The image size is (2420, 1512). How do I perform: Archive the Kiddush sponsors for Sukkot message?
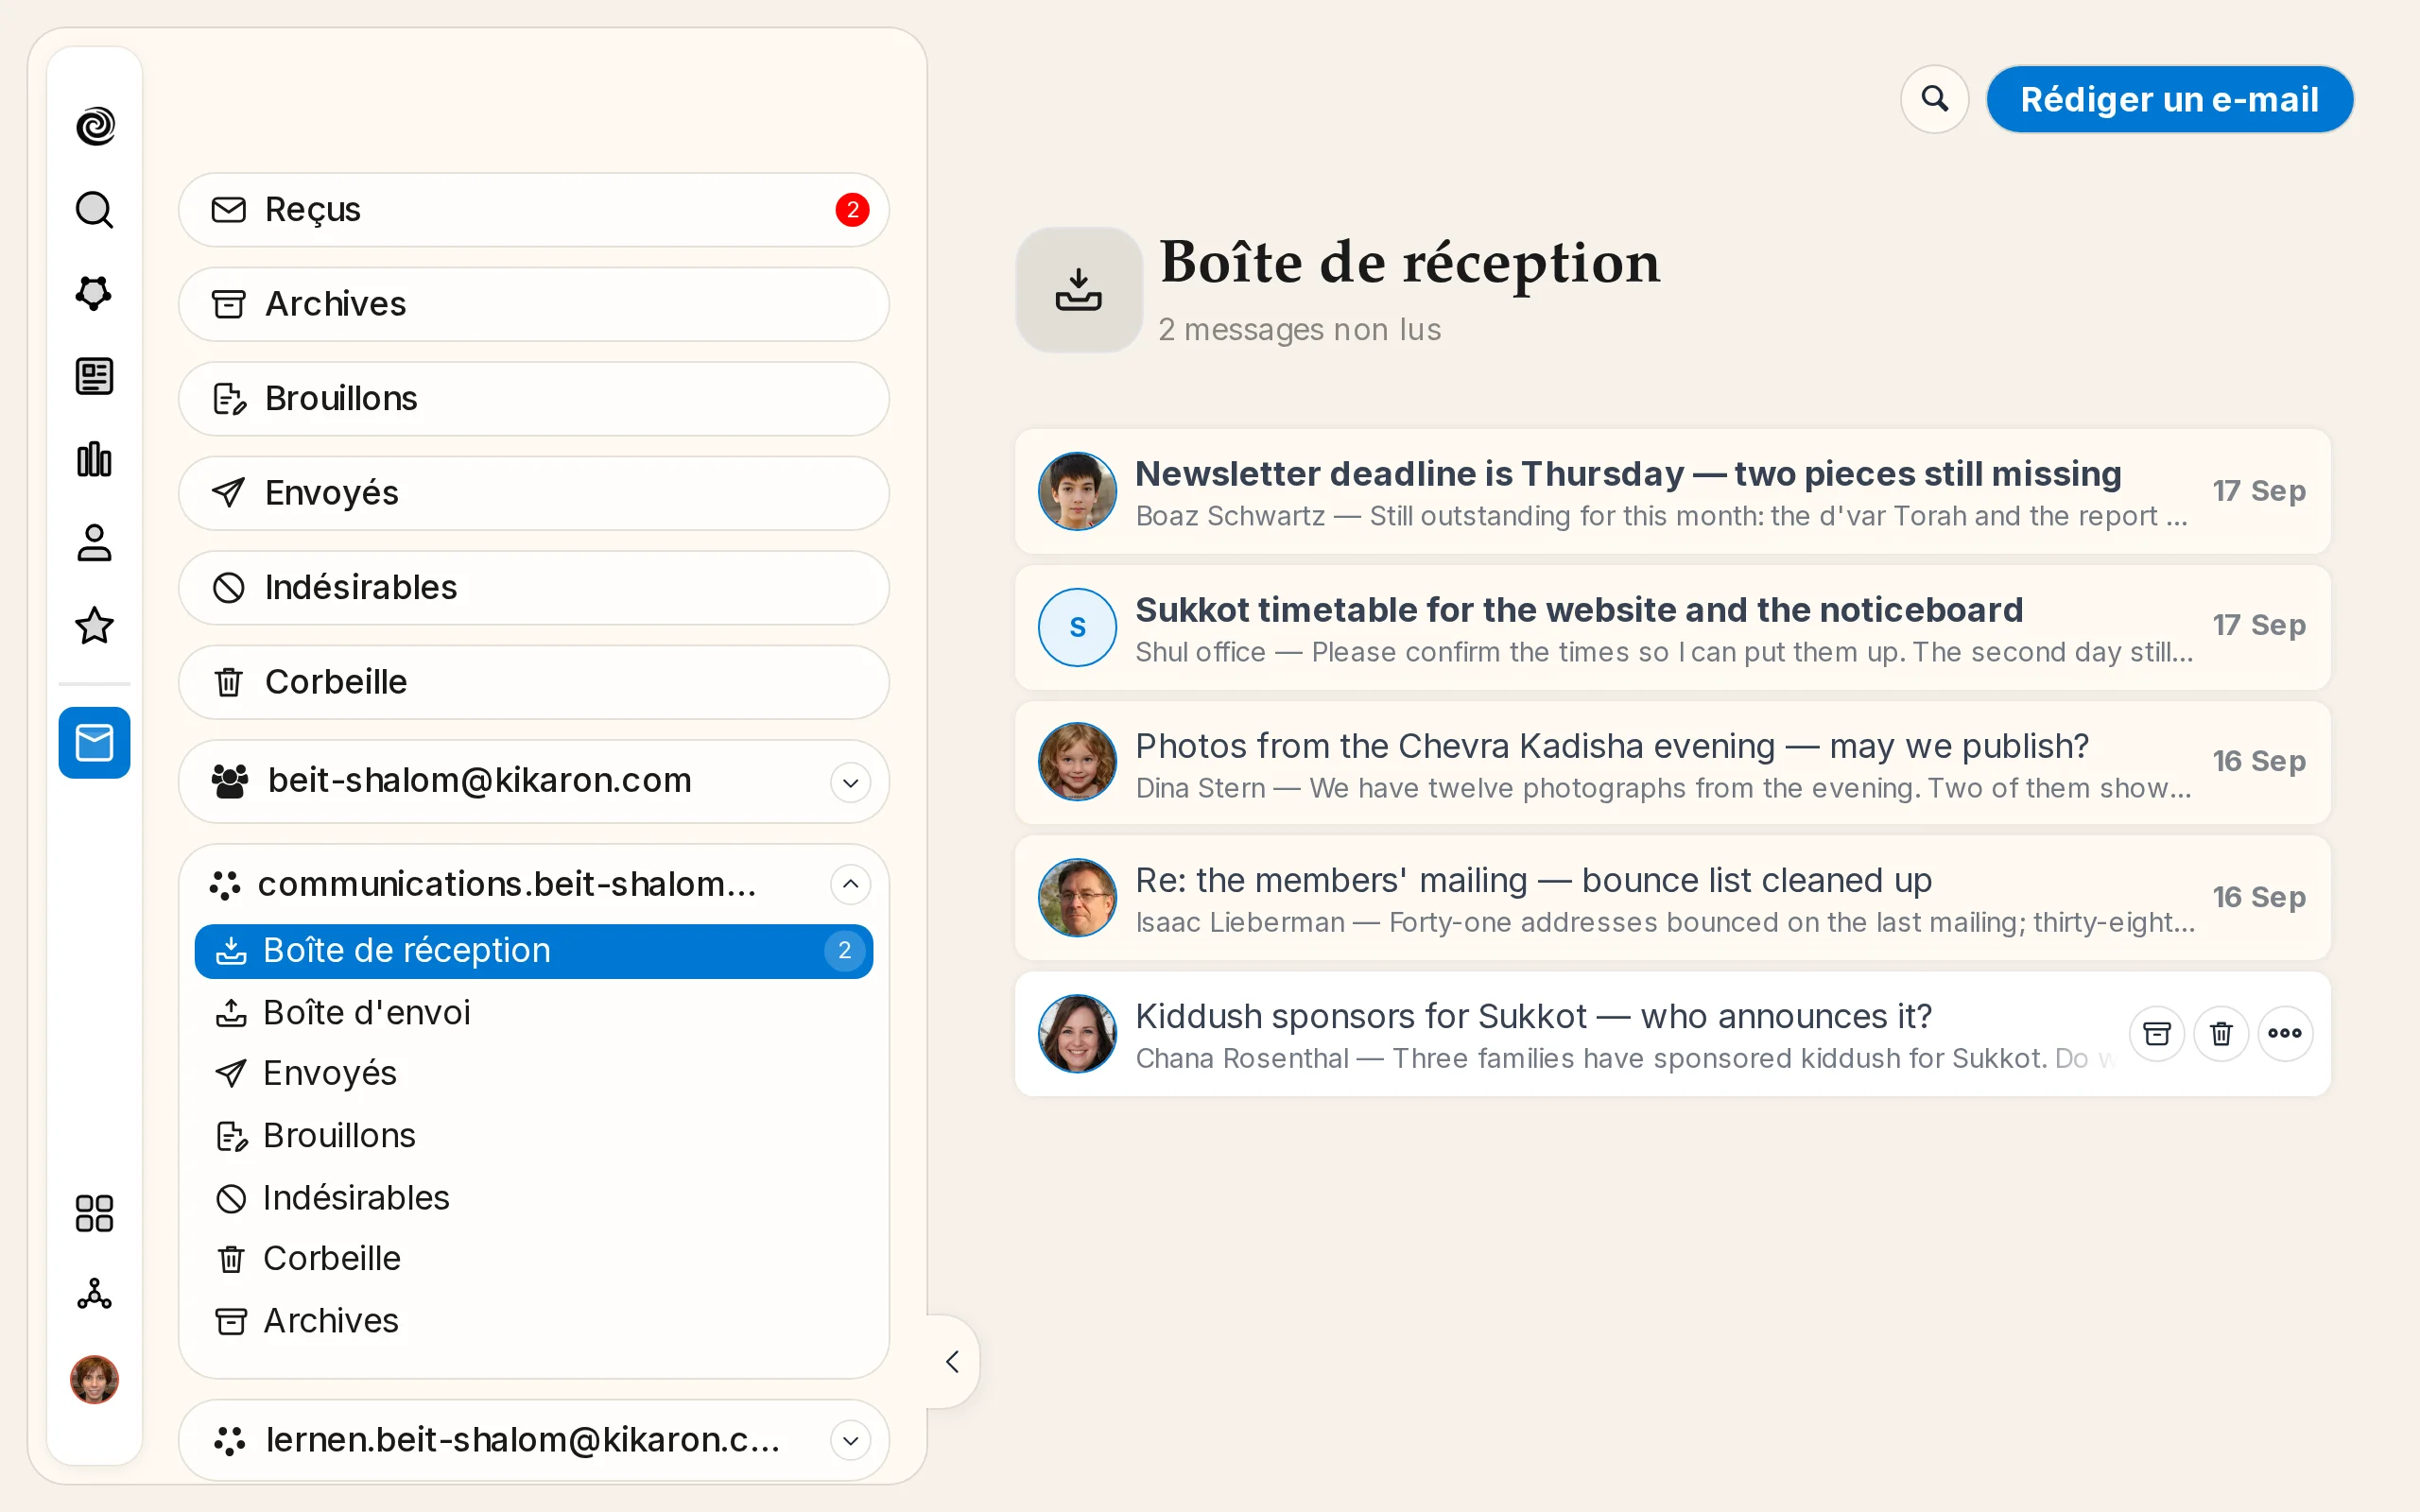point(2157,1033)
